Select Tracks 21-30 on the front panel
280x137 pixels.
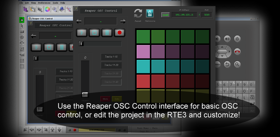point(111,73)
